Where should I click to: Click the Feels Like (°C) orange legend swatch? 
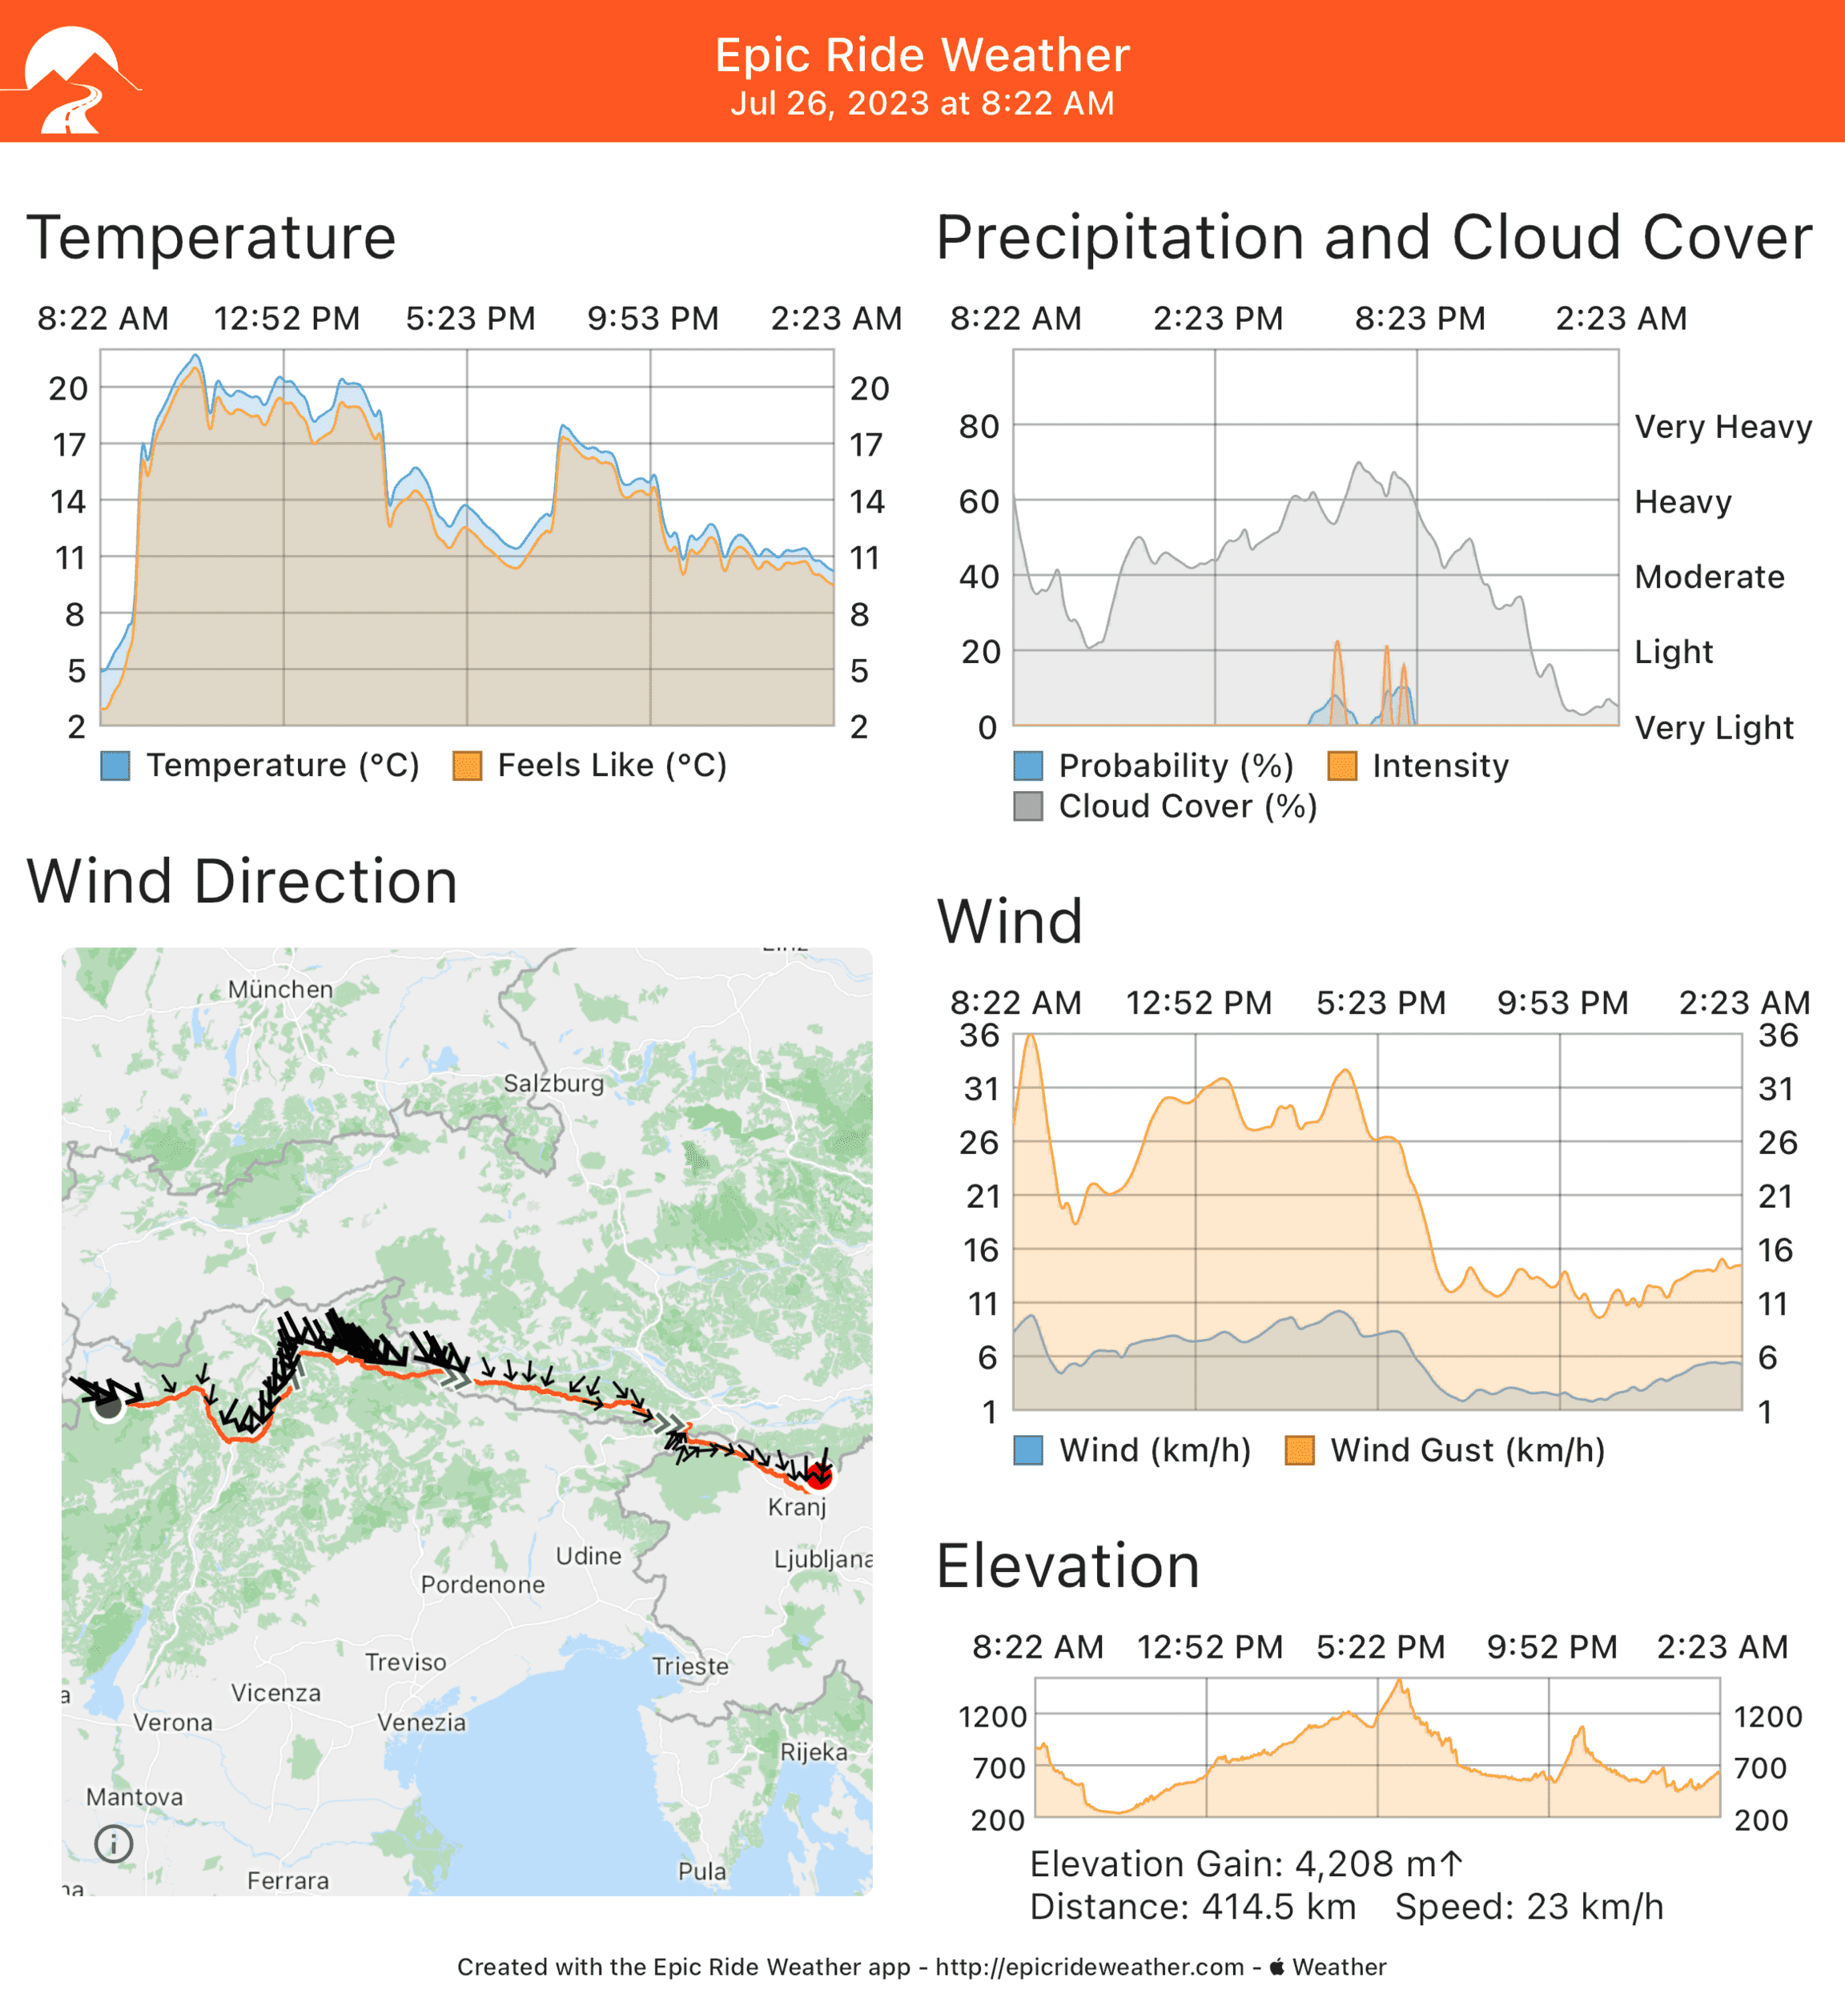coord(467,766)
